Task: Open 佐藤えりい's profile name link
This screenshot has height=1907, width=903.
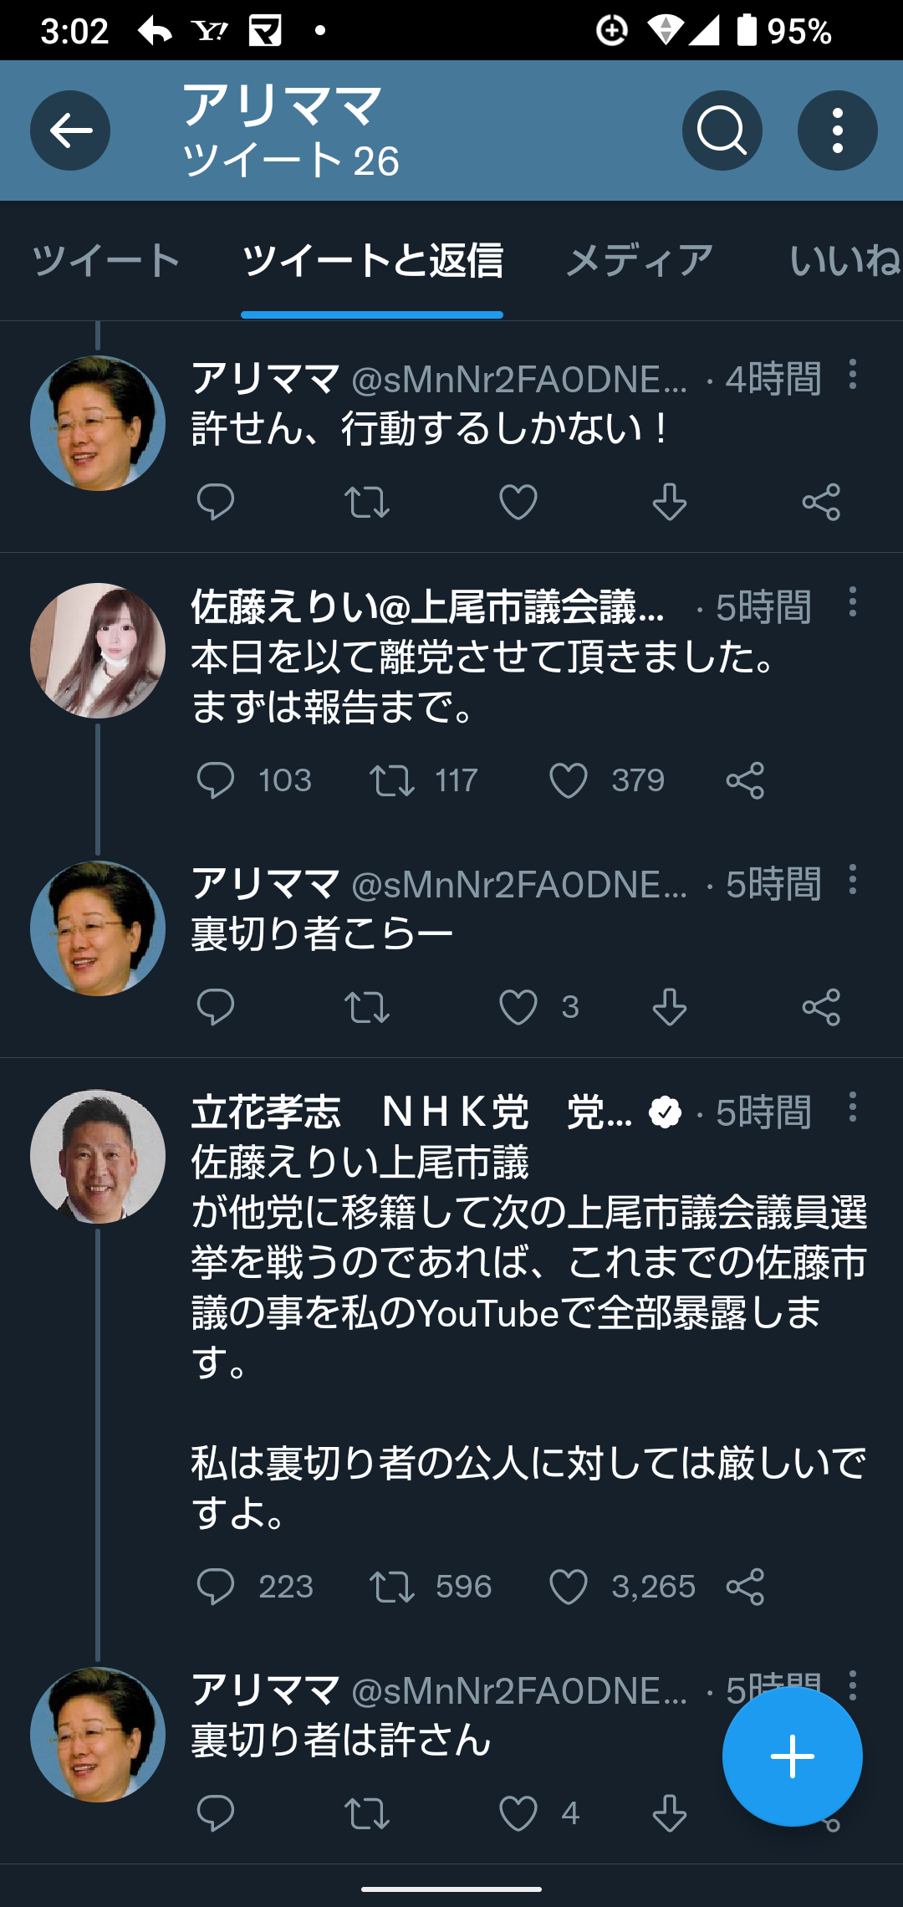Action: pos(428,607)
